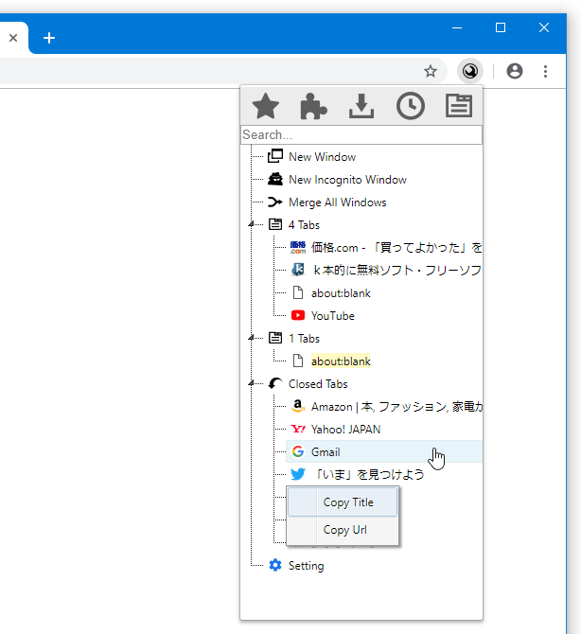Open the history clock panel
The width and height of the screenshot is (581, 634).
pos(411,106)
